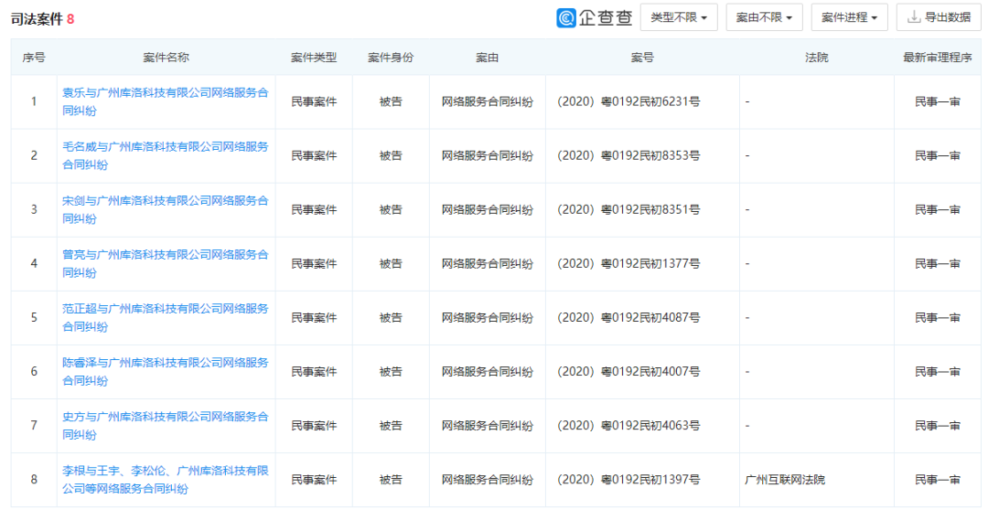Open the 案件进程 dropdown filter
The width and height of the screenshot is (988, 509).
[849, 17]
